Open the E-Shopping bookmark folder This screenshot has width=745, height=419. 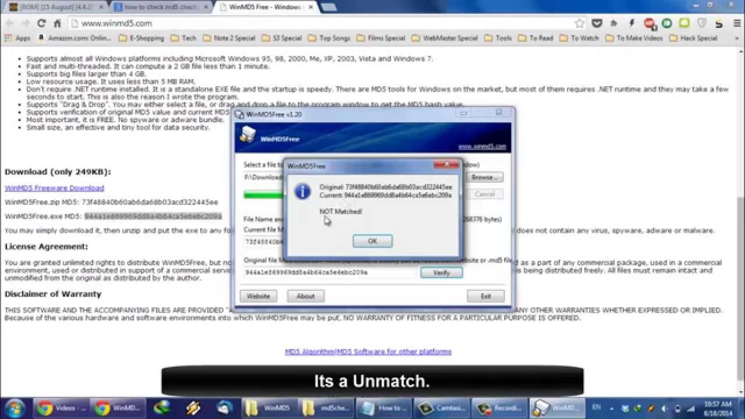coord(141,38)
